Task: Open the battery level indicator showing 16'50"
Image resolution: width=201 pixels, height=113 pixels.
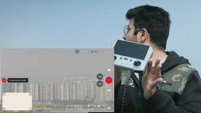Action: 81,51
